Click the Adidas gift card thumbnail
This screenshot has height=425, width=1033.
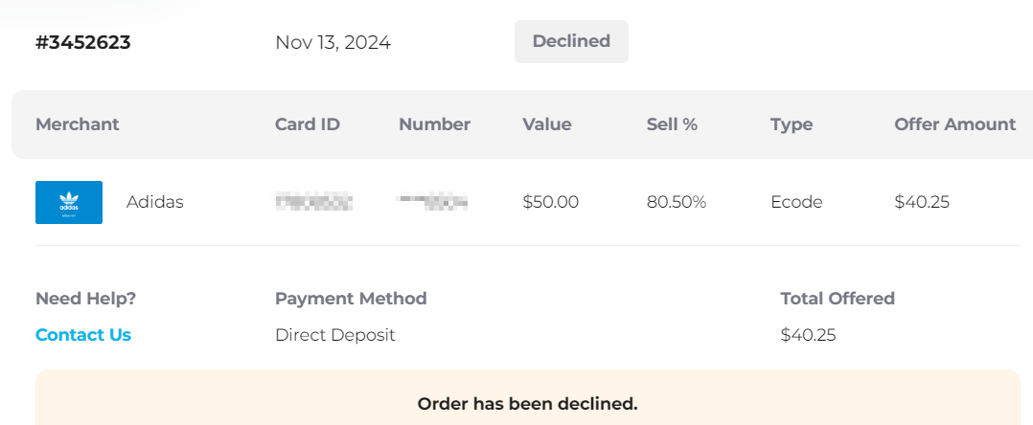click(x=69, y=202)
